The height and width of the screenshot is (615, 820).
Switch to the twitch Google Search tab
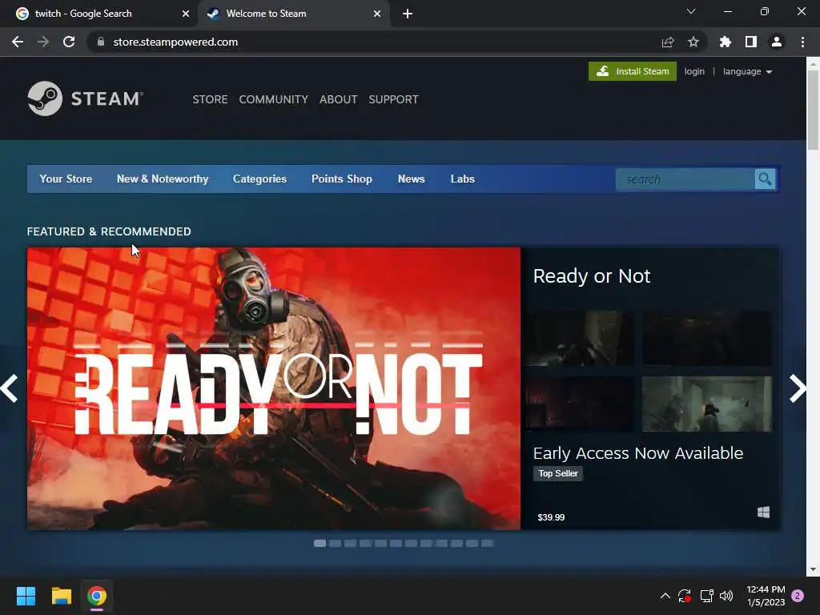pyautogui.click(x=98, y=14)
